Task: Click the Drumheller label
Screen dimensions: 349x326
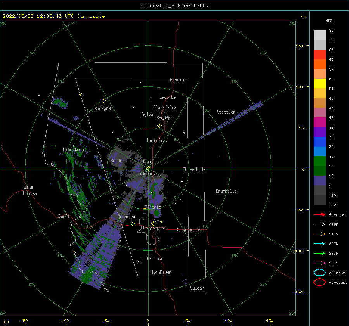Action: coord(227,191)
